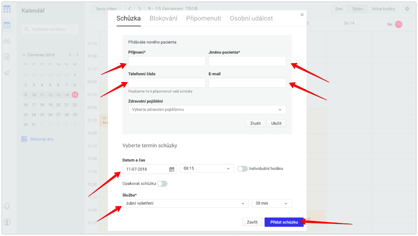Click the Příjmení input field

pyautogui.click(x=167, y=61)
